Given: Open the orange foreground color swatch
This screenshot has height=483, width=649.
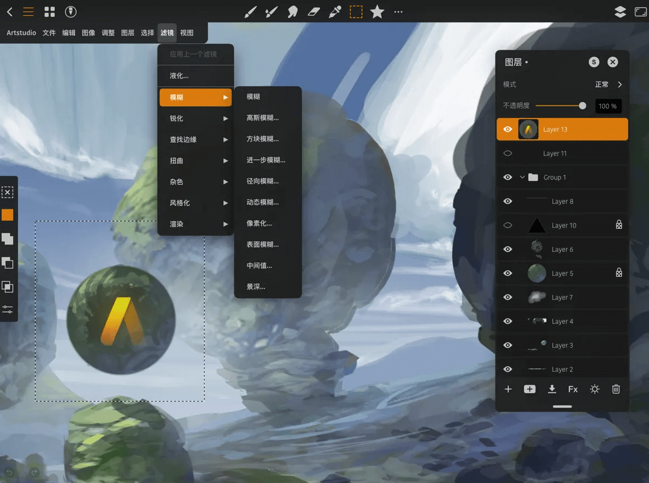Looking at the screenshot, I should 8,215.
